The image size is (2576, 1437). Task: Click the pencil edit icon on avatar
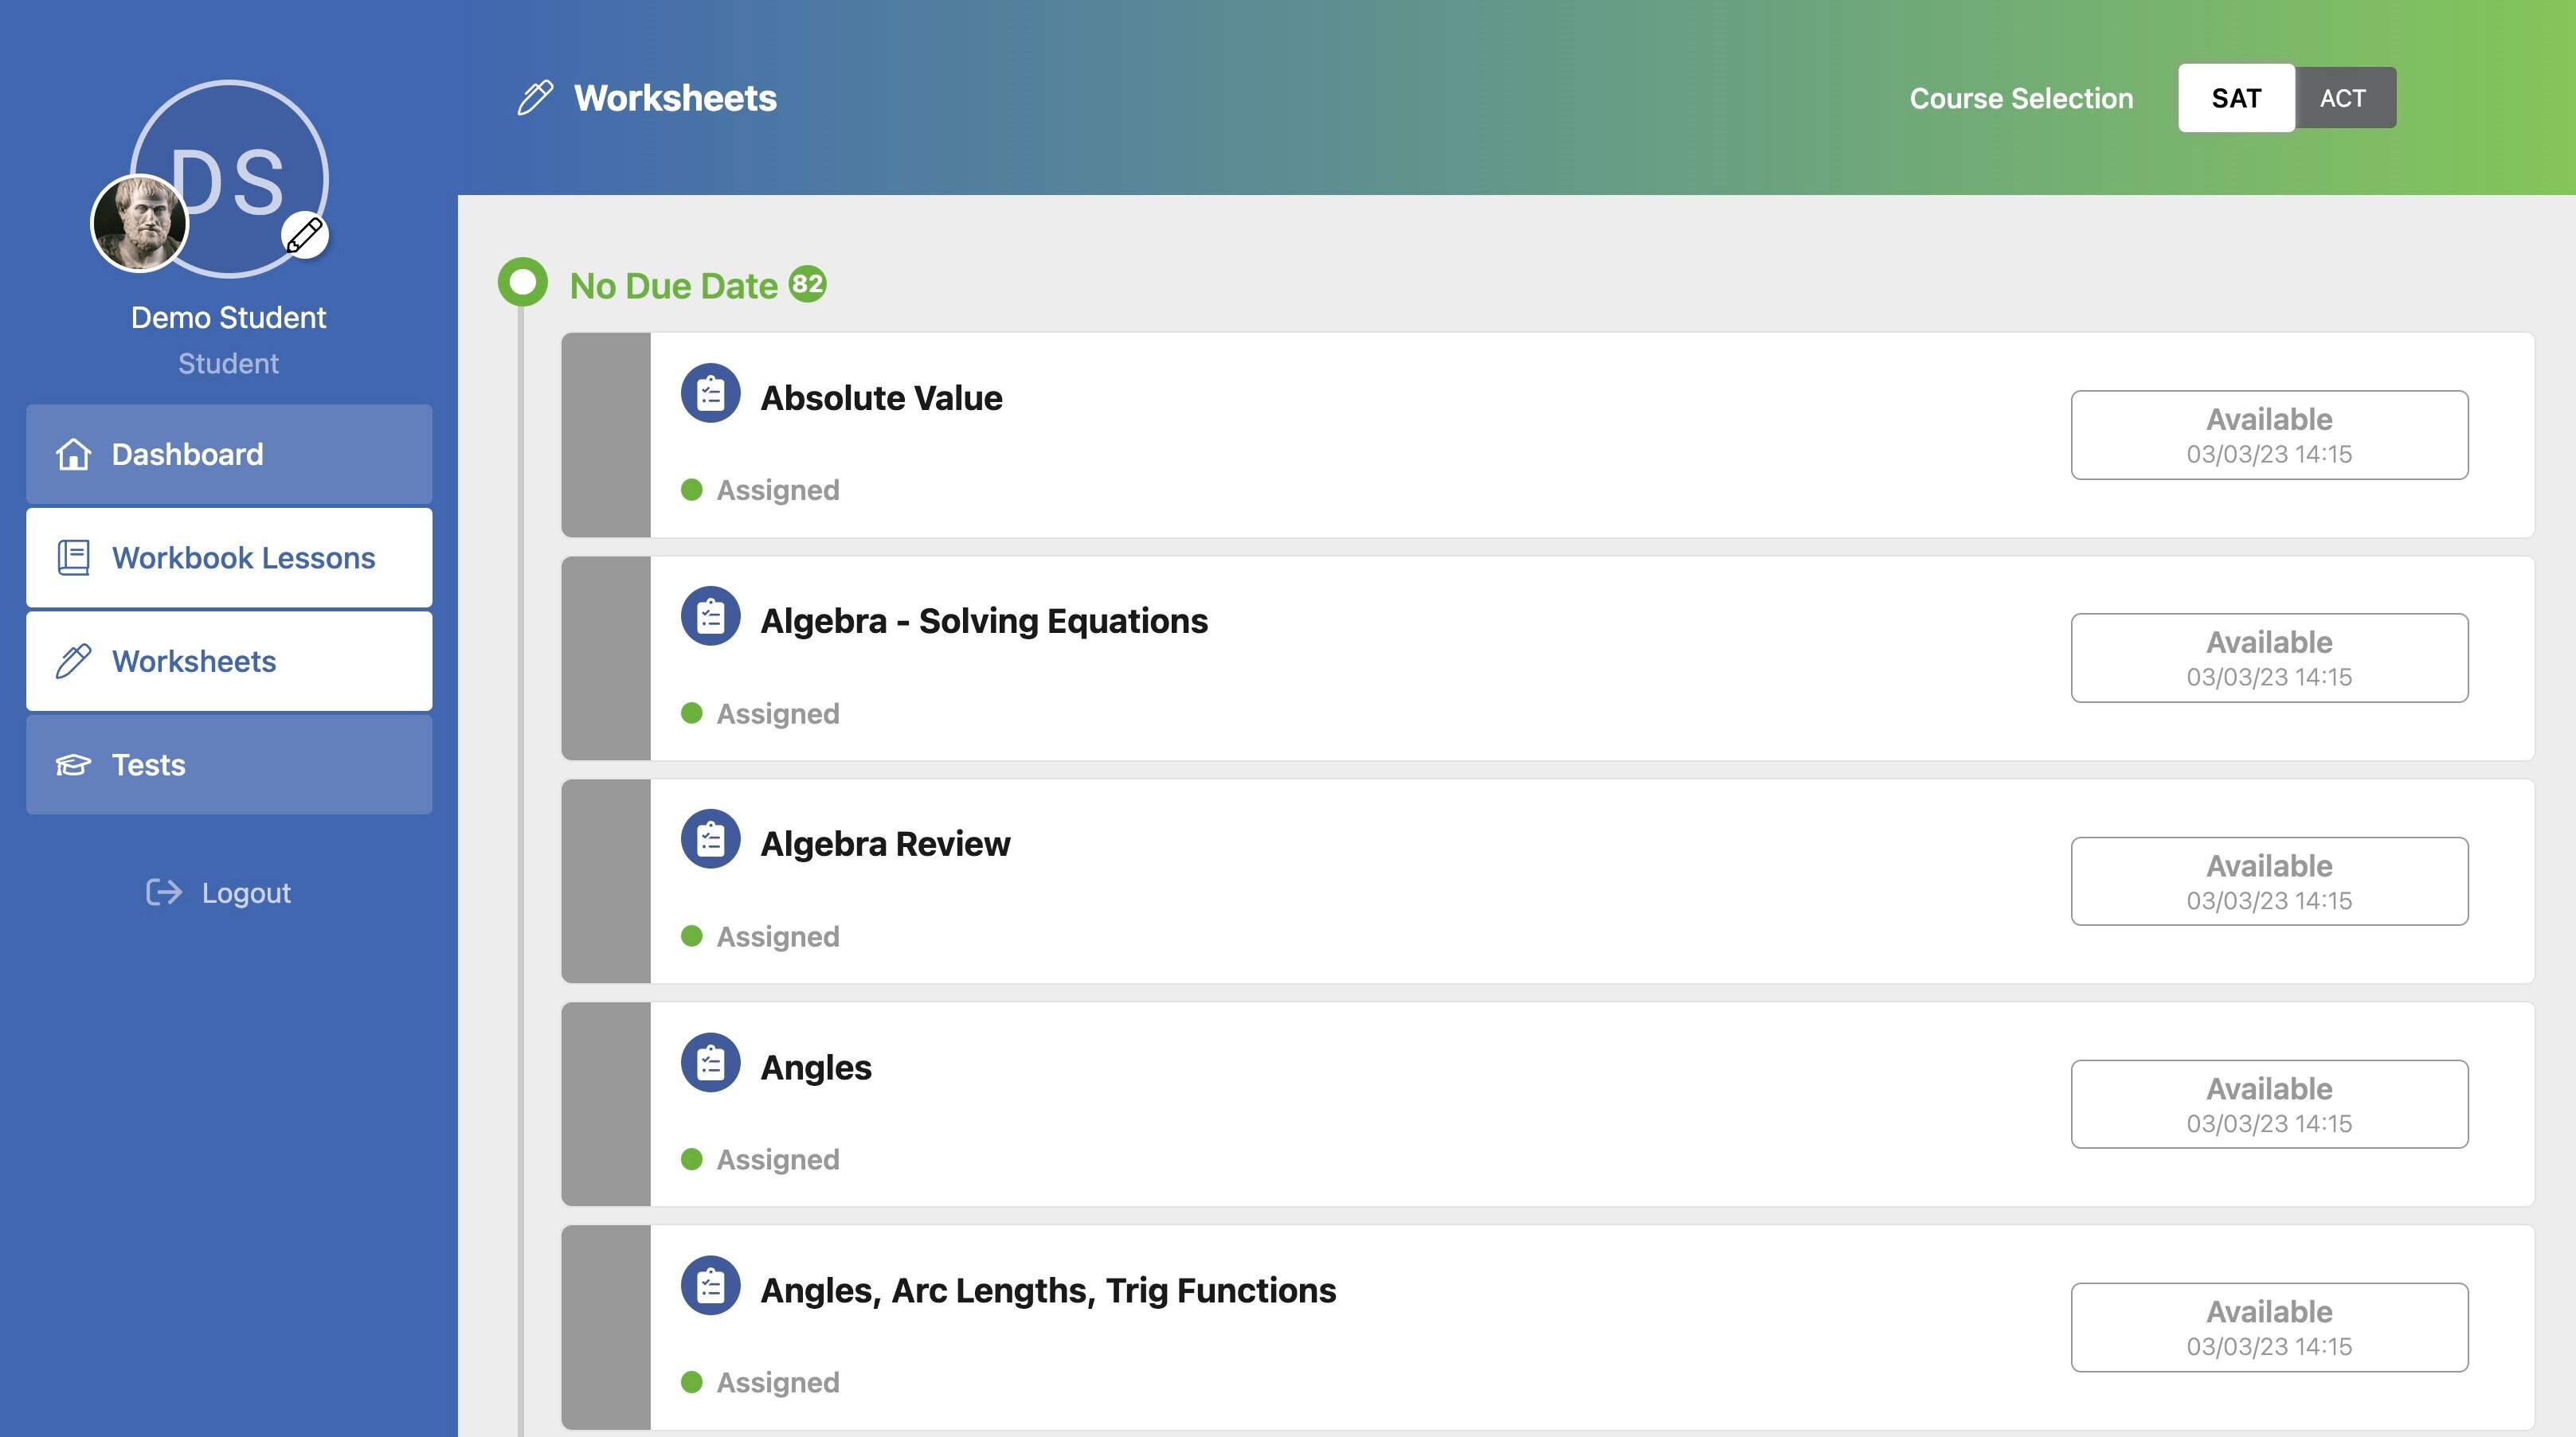pyautogui.click(x=305, y=236)
